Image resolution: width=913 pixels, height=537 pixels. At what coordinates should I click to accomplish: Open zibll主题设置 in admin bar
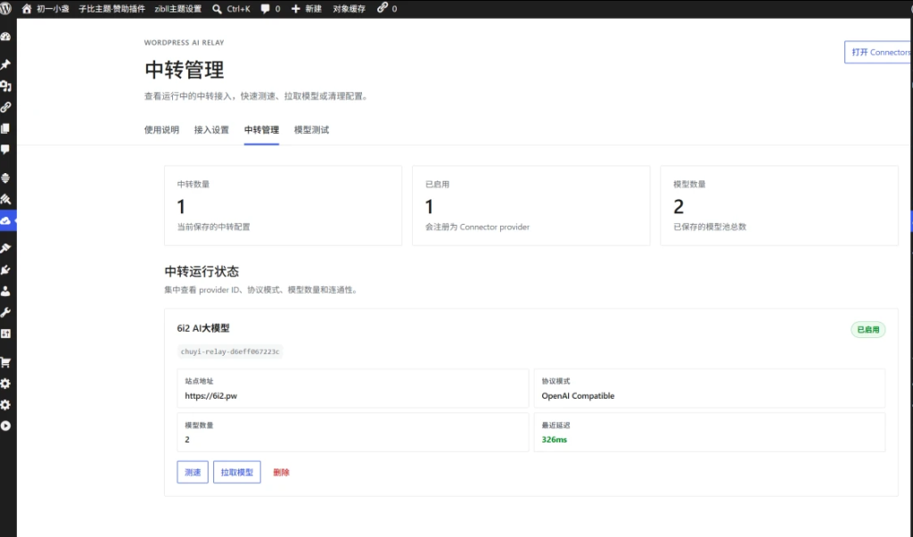coord(177,9)
